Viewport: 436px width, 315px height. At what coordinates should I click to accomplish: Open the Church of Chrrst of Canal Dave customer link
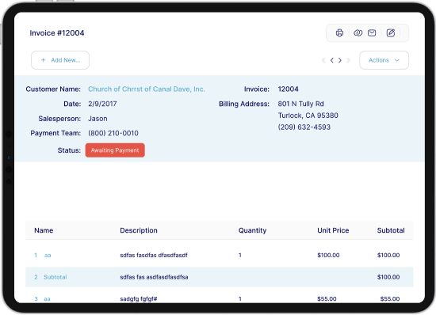point(147,89)
